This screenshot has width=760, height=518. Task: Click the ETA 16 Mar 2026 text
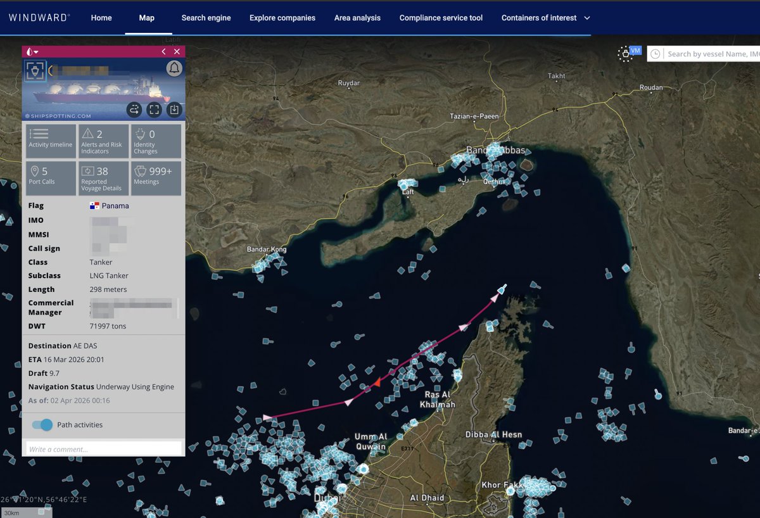(x=66, y=360)
